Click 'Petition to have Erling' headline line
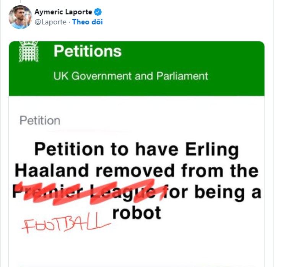This screenshot has width=283, height=267. coord(137,150)
